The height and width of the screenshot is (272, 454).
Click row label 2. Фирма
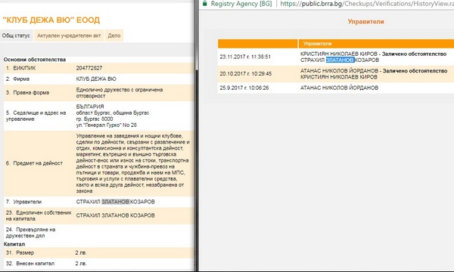pos(17,79)
